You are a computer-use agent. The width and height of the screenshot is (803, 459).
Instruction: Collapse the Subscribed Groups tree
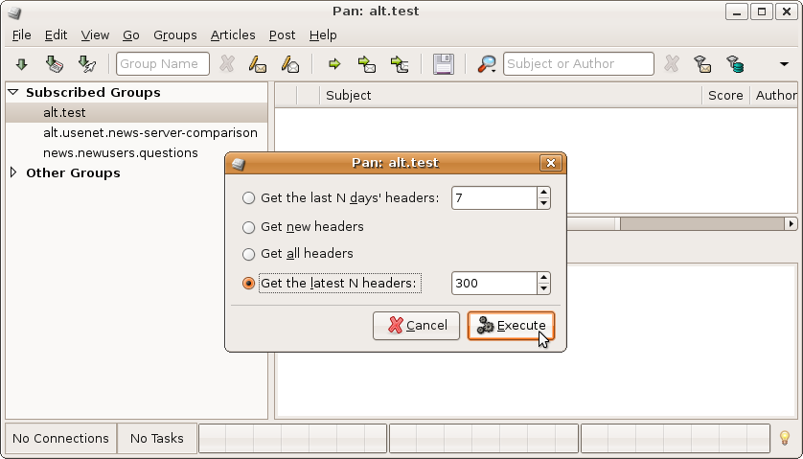coord(13,93)
